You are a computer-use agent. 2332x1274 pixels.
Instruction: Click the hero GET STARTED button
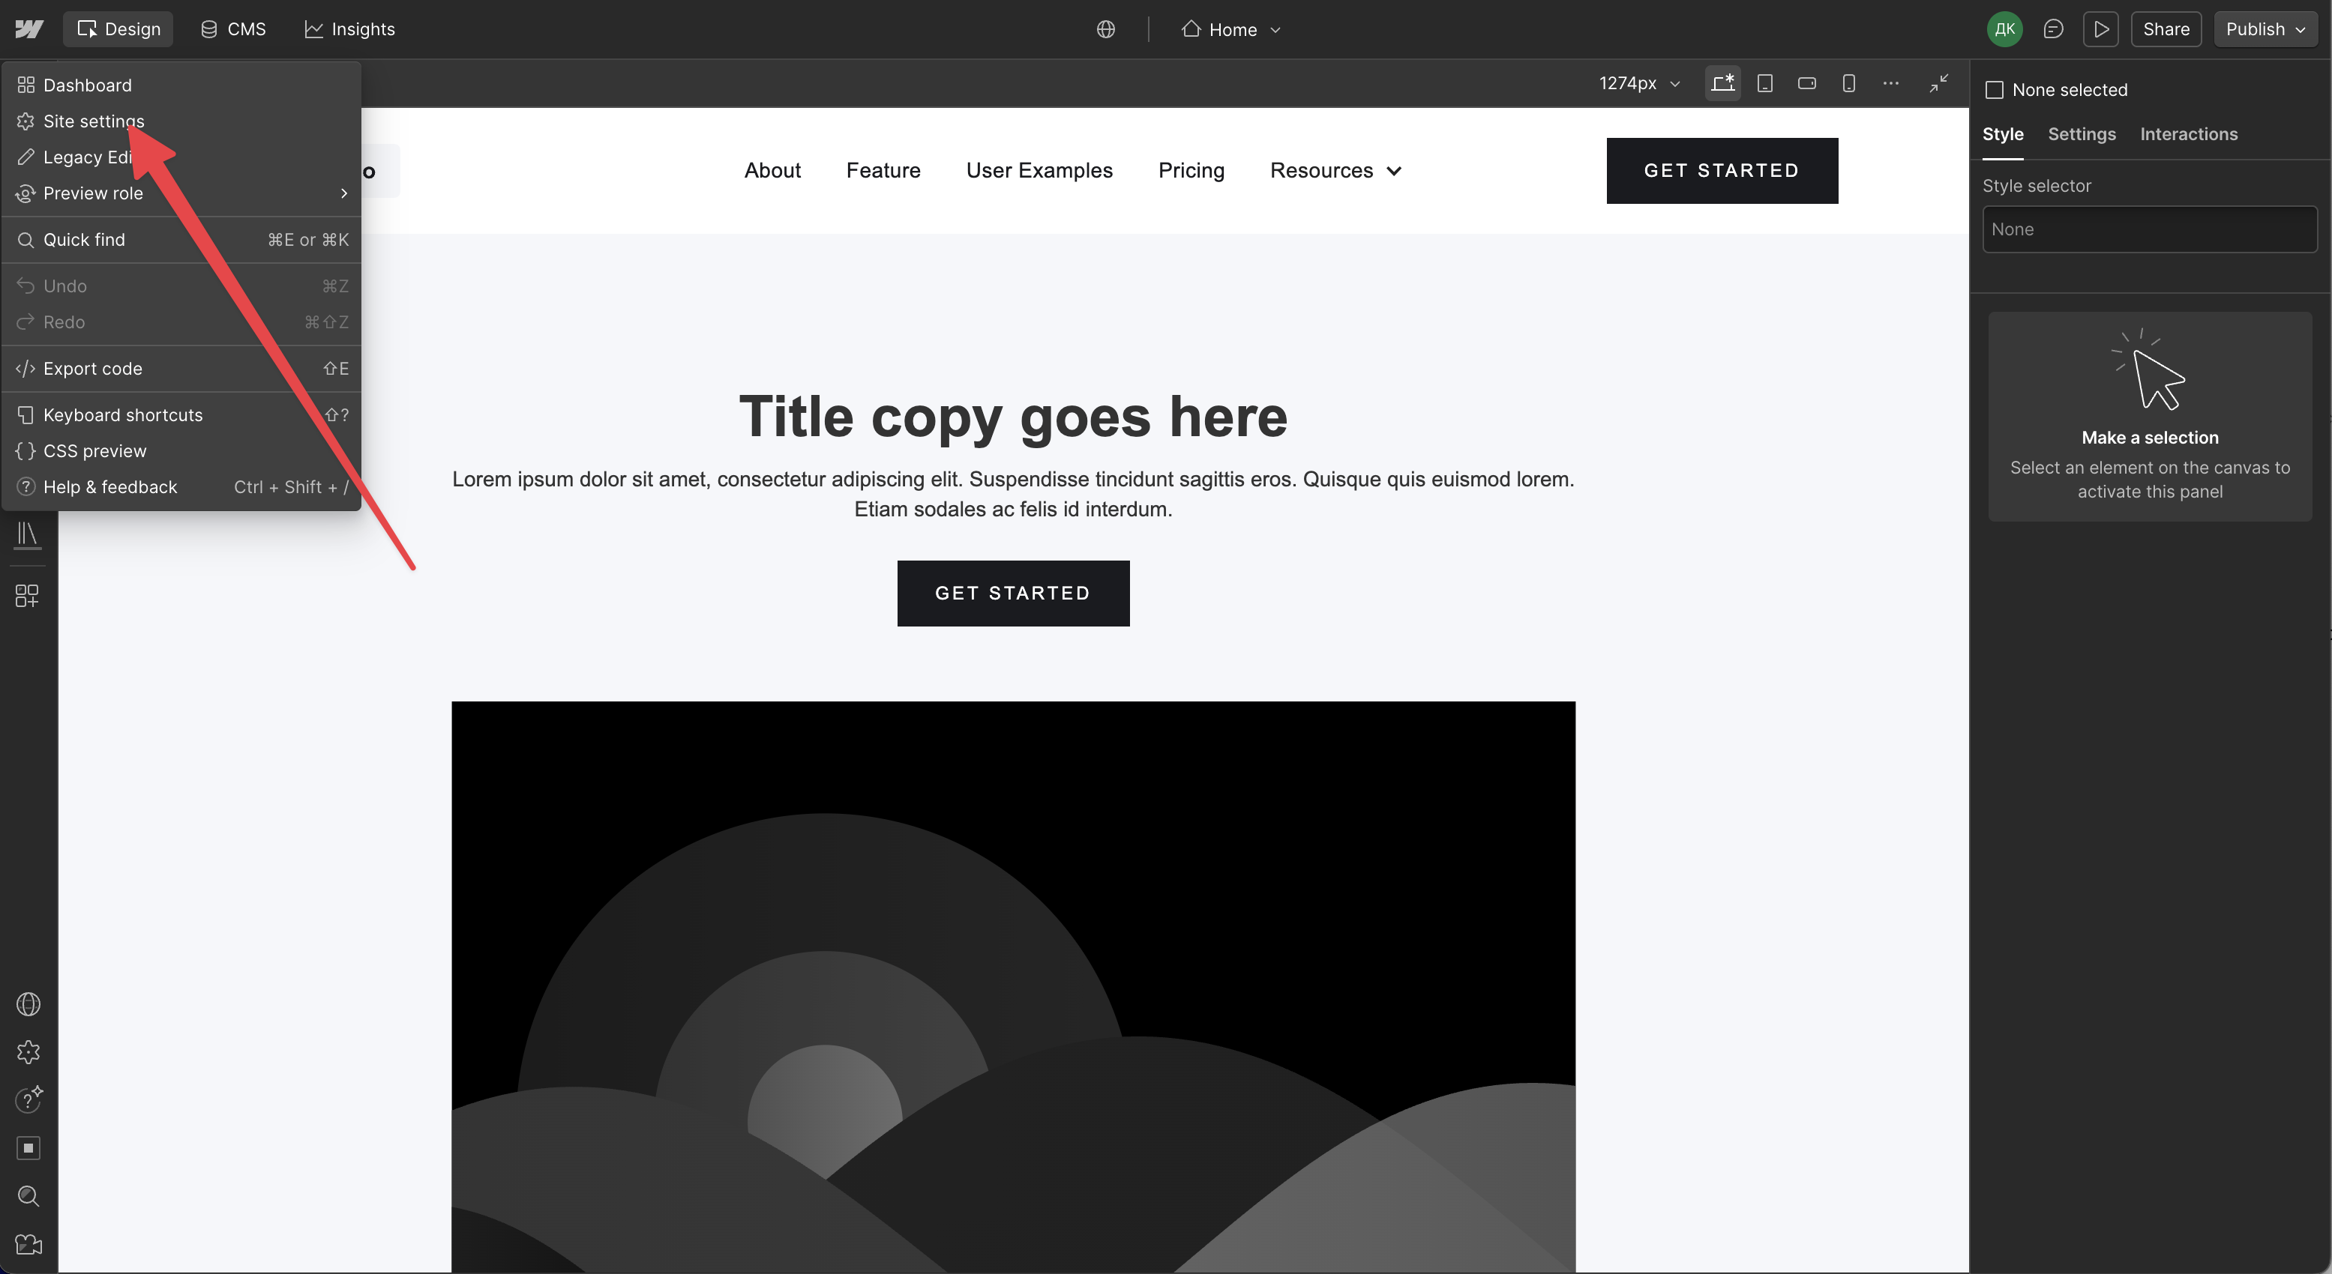coord(1013,594)
